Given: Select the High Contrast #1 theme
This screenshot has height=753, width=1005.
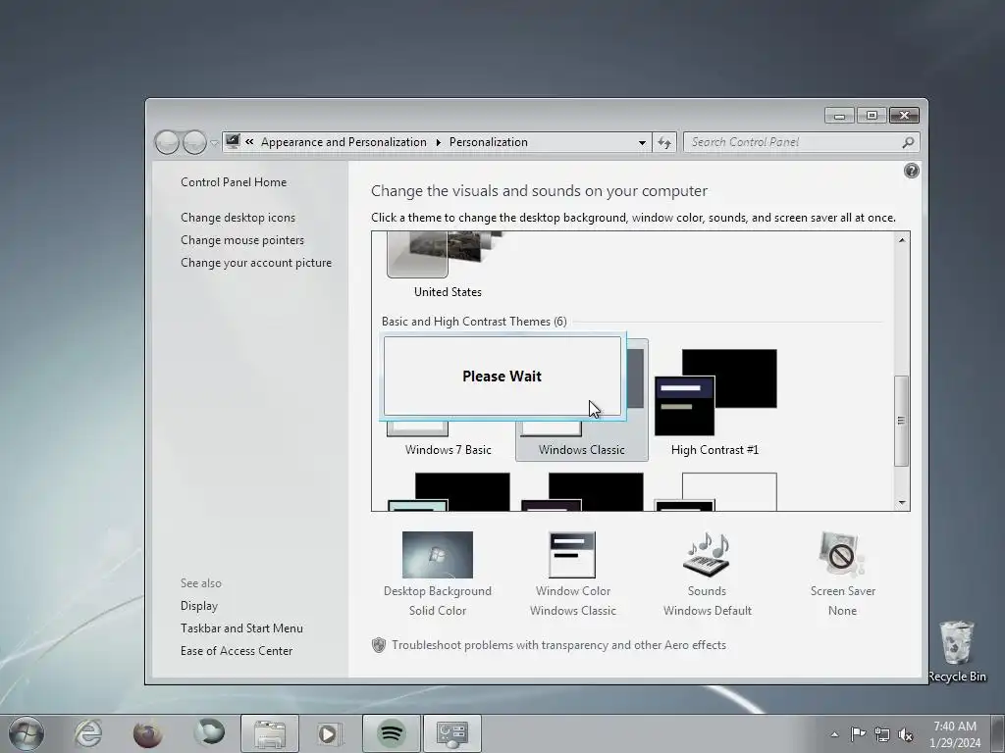Looking at the screenshot, I should click(x=714, y=401).
